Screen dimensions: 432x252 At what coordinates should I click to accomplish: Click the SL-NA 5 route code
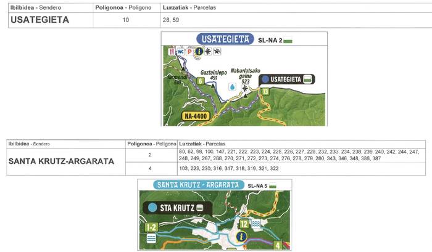[257, 186]
